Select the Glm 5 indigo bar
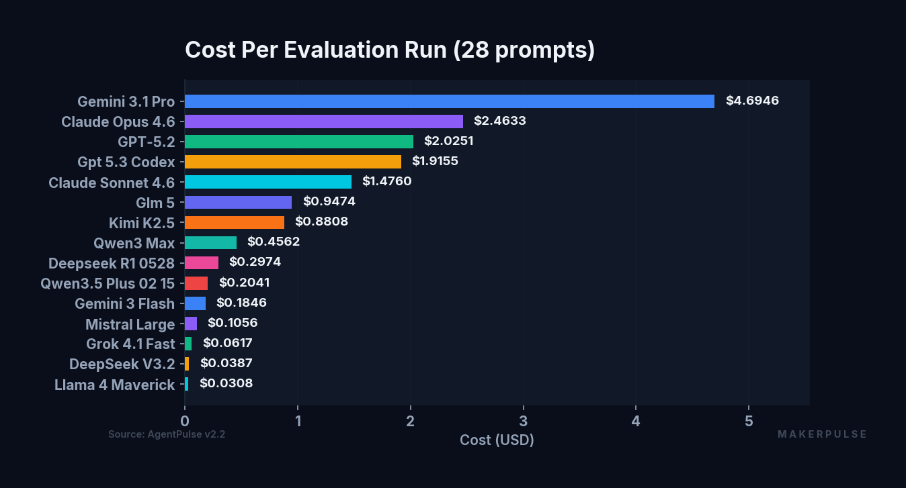 pyautogui.click(x=238, y=202)
